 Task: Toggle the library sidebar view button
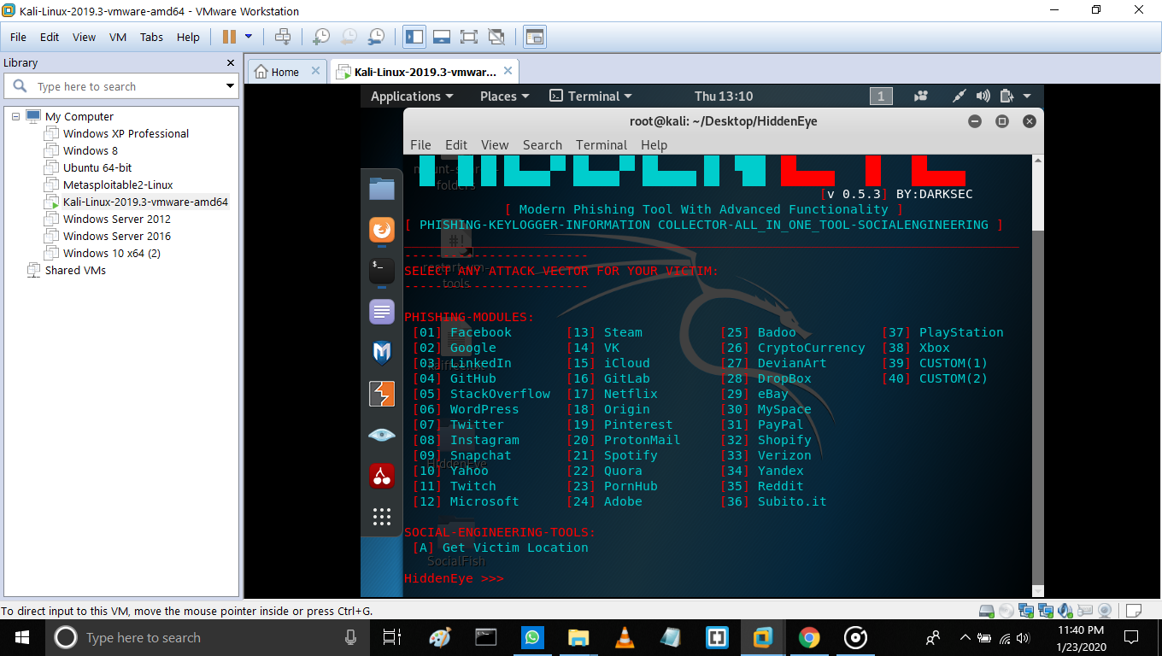pos(414,37)
